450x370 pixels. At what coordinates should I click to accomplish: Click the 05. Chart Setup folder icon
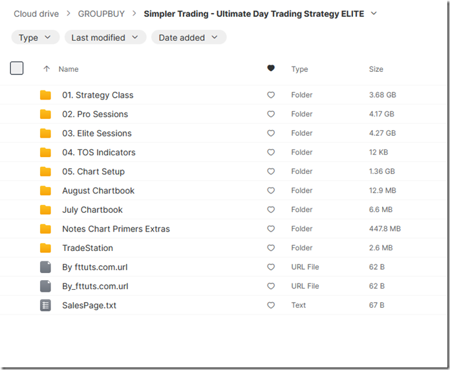[x=45, y=171]
